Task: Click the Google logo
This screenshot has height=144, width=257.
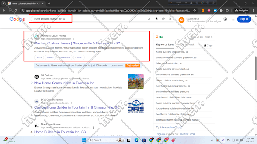Action: tap(17, 19)
